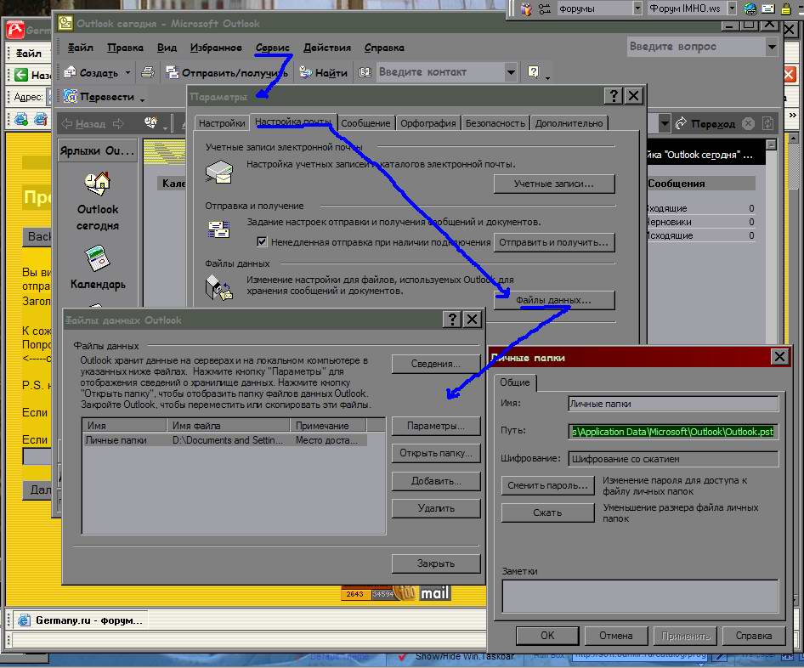Click the Отправить/получить toolbar button

click(227, 73)
